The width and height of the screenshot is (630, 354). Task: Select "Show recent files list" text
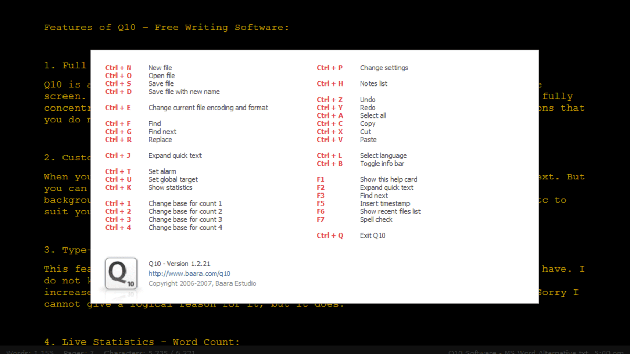(x=391, y=211)
